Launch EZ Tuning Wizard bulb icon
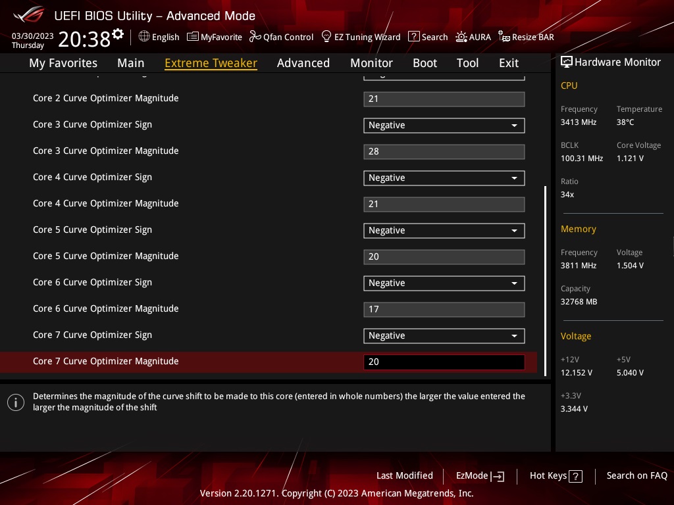Screen dimensions: 674x505 326,37
